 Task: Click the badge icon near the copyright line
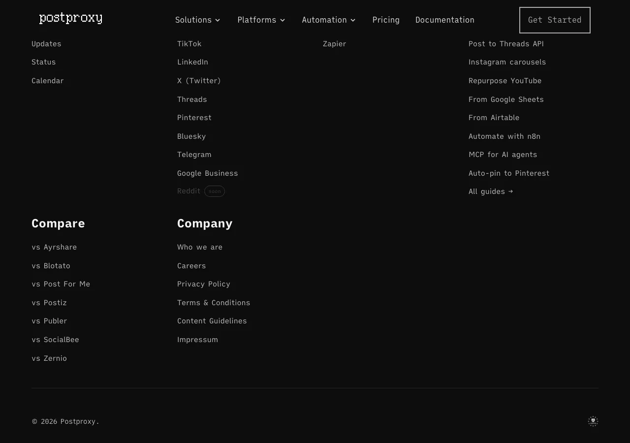(593, 421)
